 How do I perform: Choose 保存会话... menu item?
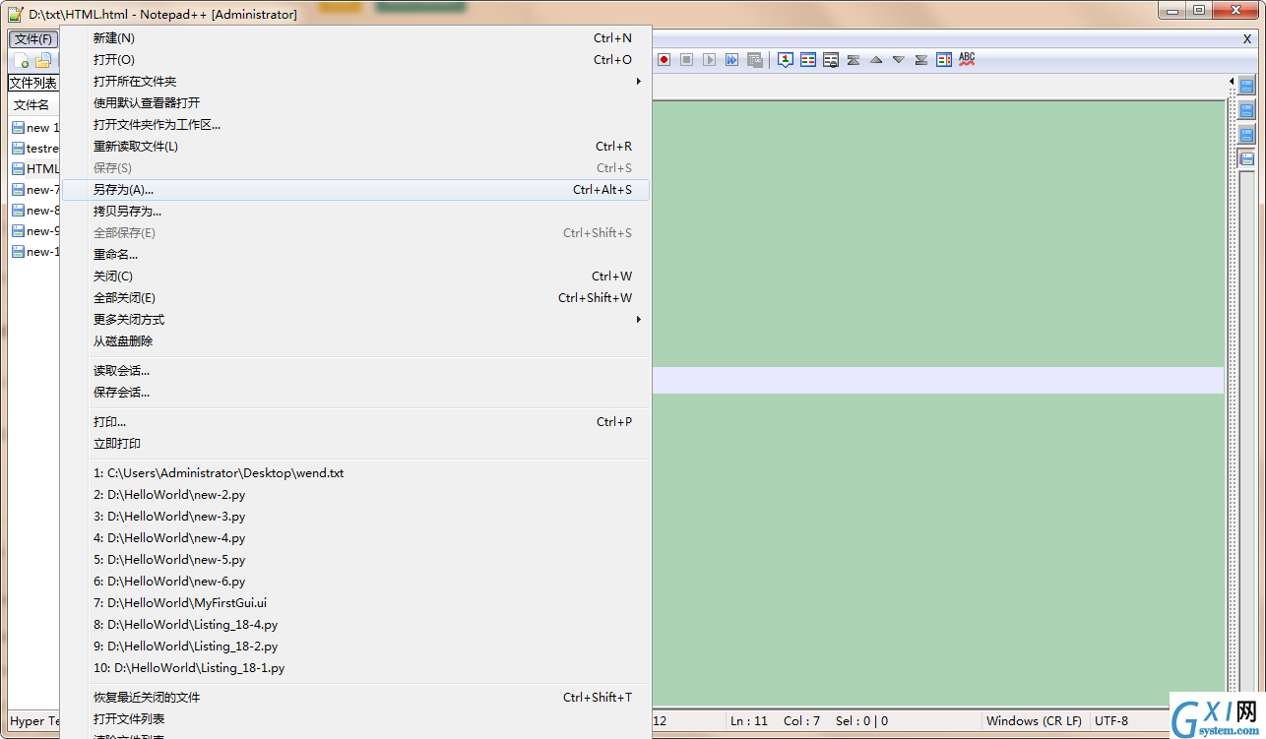355,393
